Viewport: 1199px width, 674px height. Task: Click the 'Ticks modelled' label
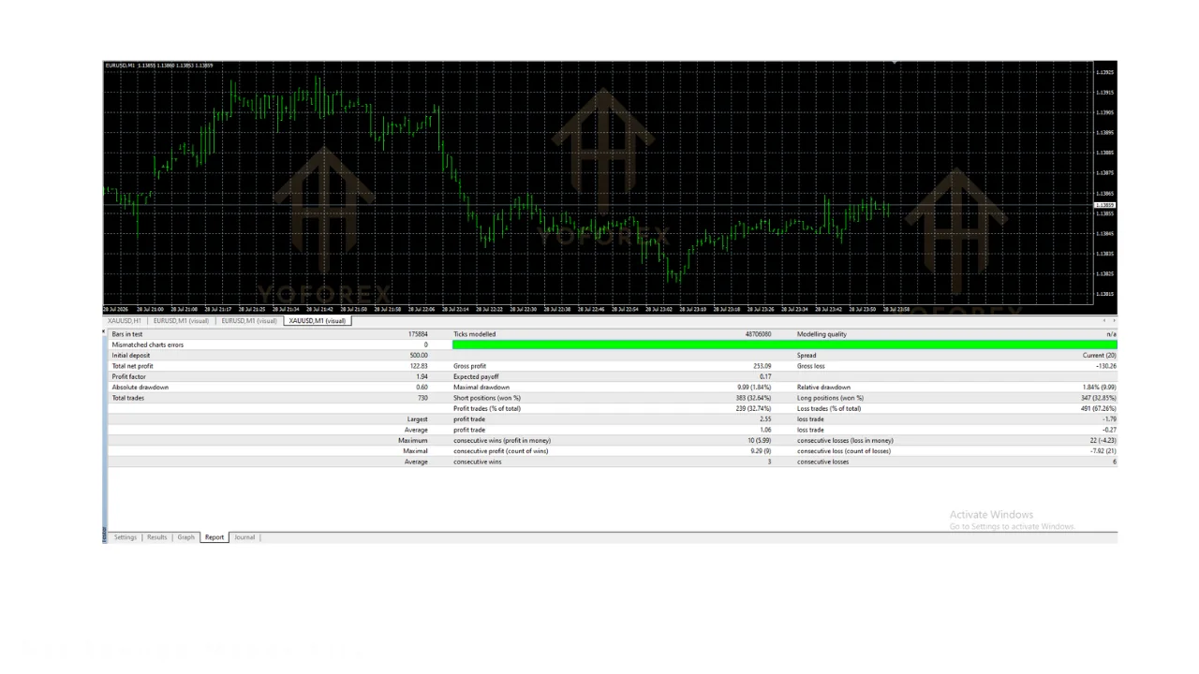click(x=475, y=334)
